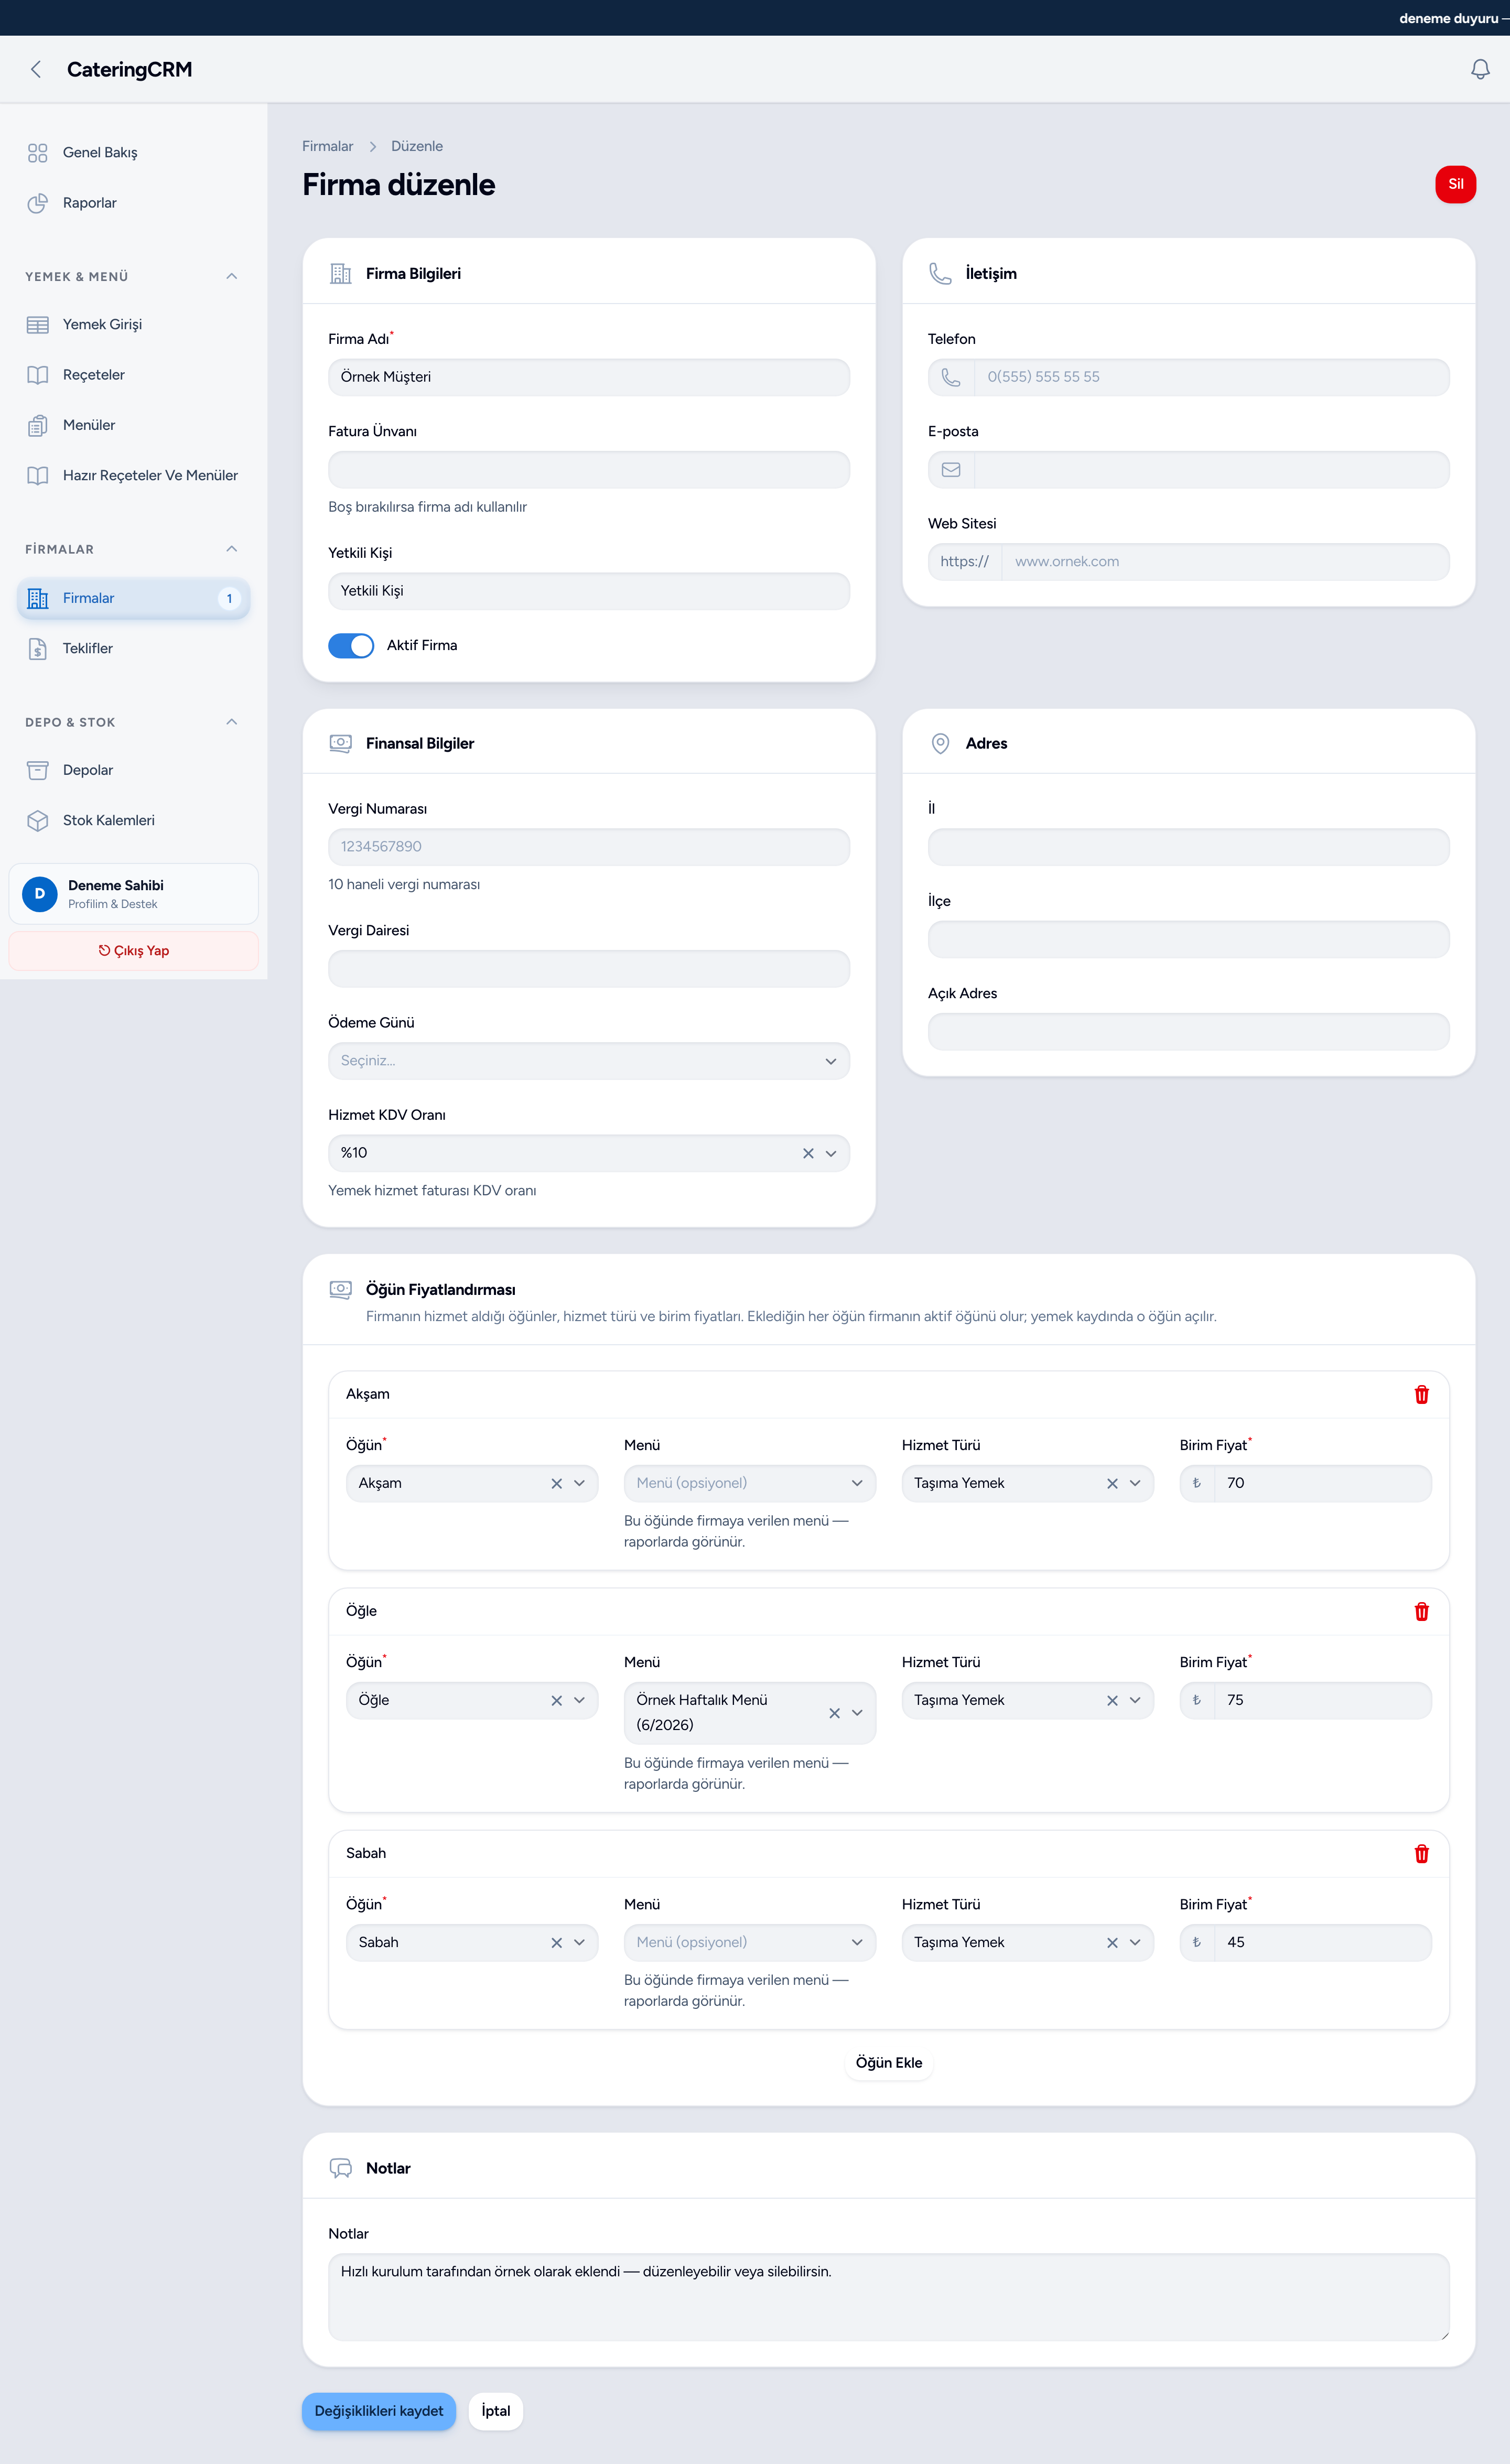
Task: Click the Fatura Ünvanı input field
Action: 589,469
